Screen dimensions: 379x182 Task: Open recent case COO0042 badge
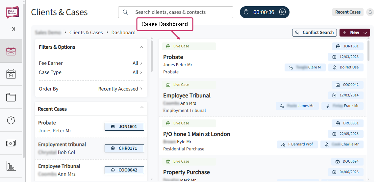(124, 170)
